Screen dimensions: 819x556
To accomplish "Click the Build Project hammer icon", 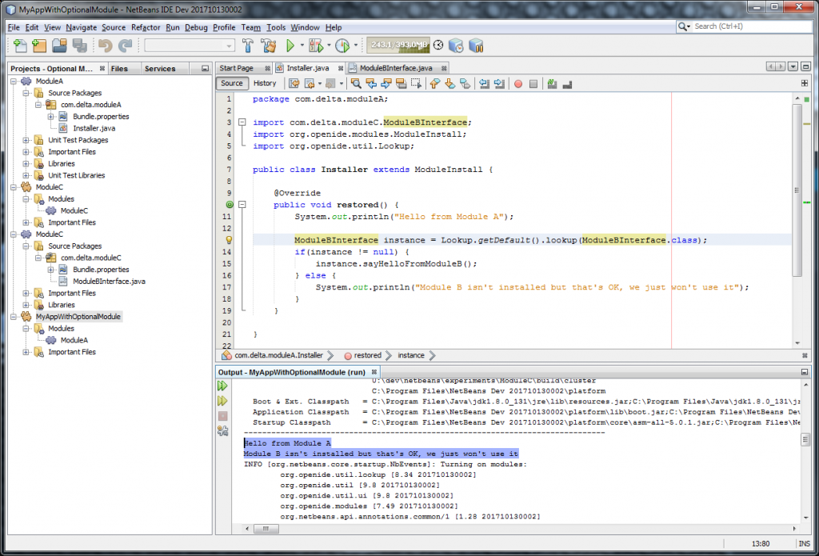I will point(248,46).
